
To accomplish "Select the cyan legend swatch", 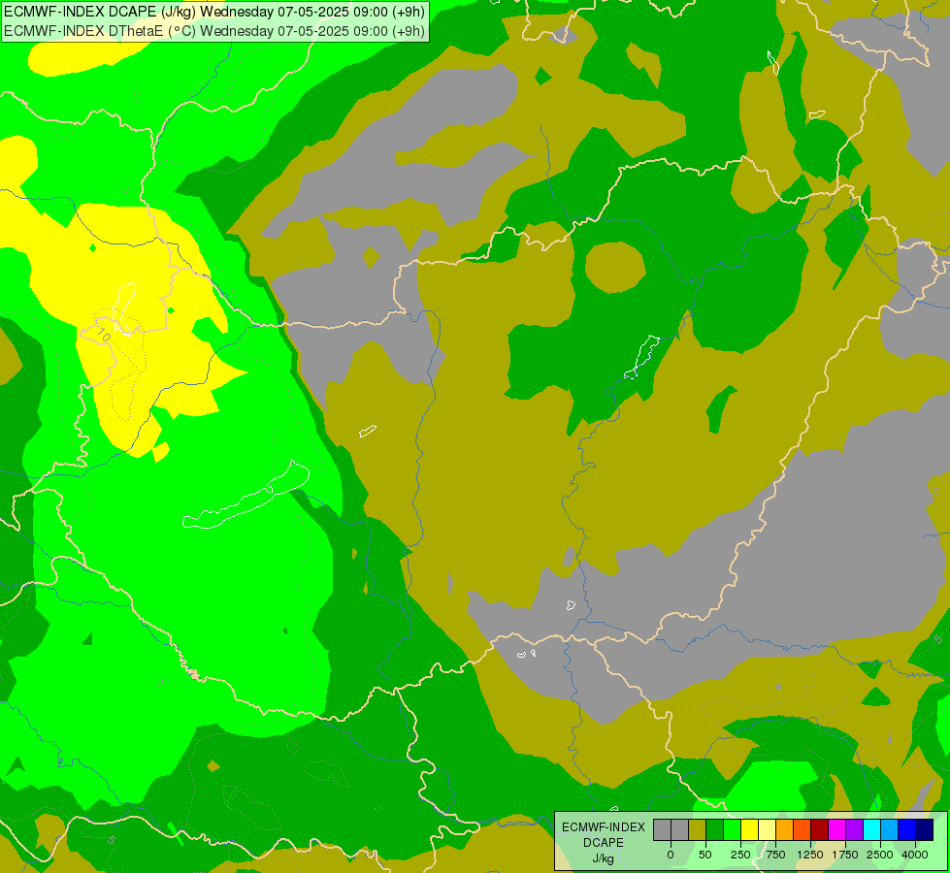I will [871, 830].
